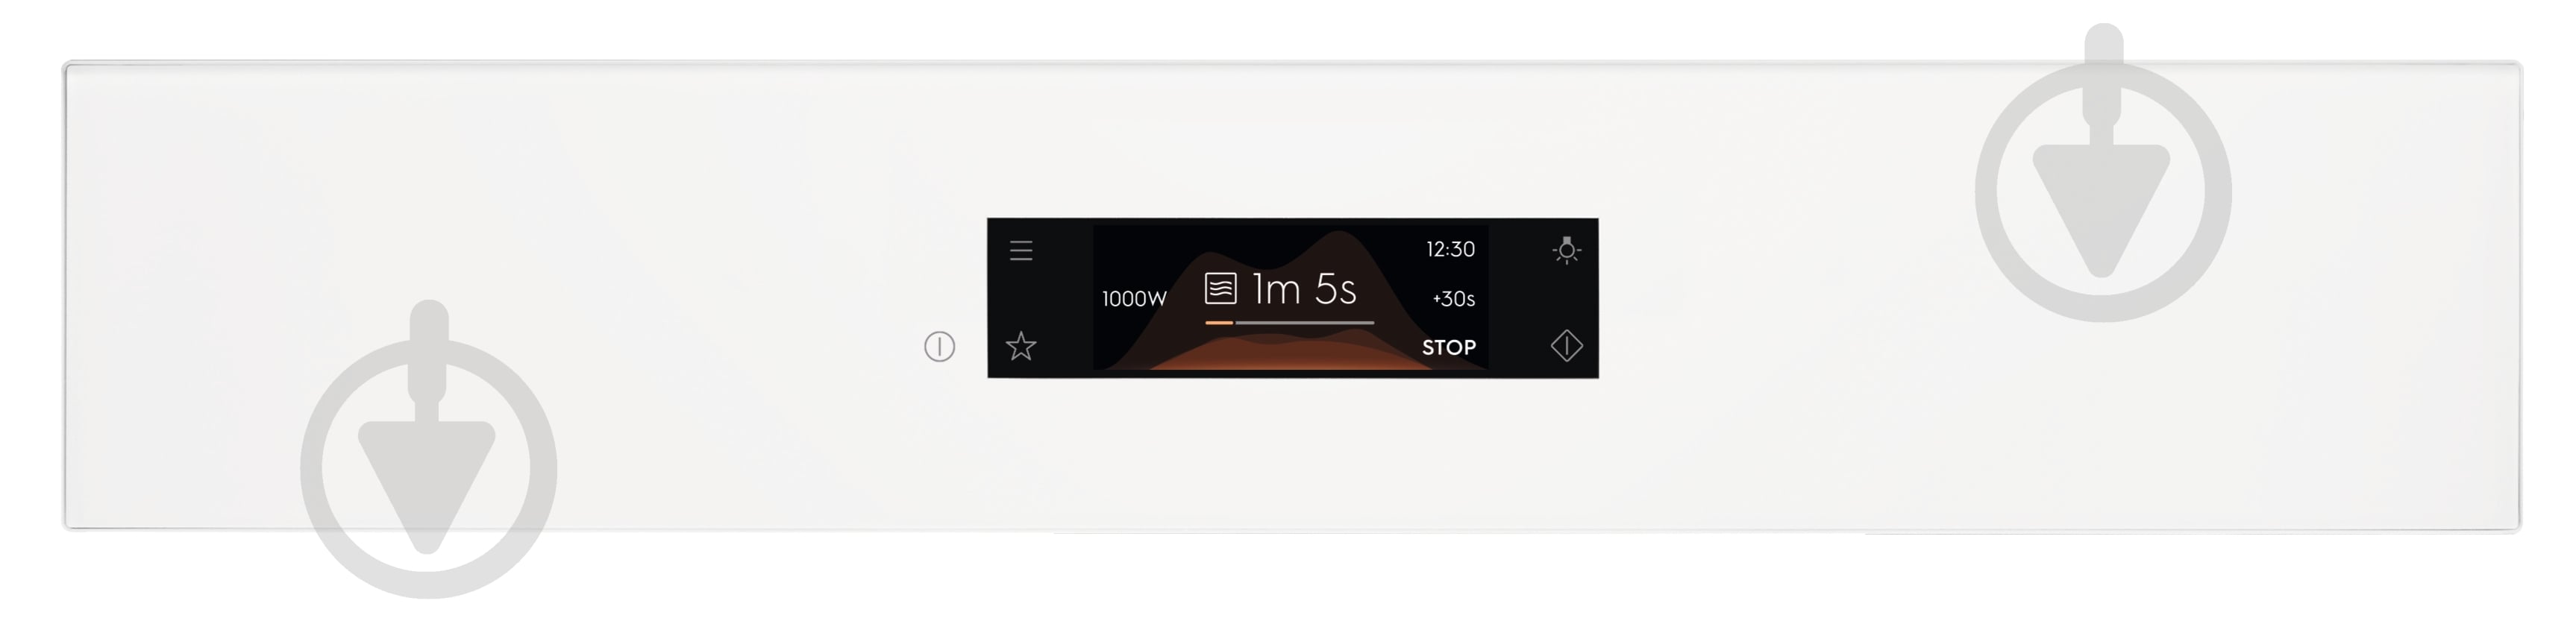Open the hamburger menu on the display

(1021, 250)
